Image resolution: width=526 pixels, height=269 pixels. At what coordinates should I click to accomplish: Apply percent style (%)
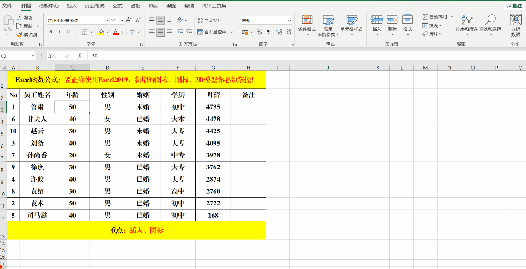259,32
